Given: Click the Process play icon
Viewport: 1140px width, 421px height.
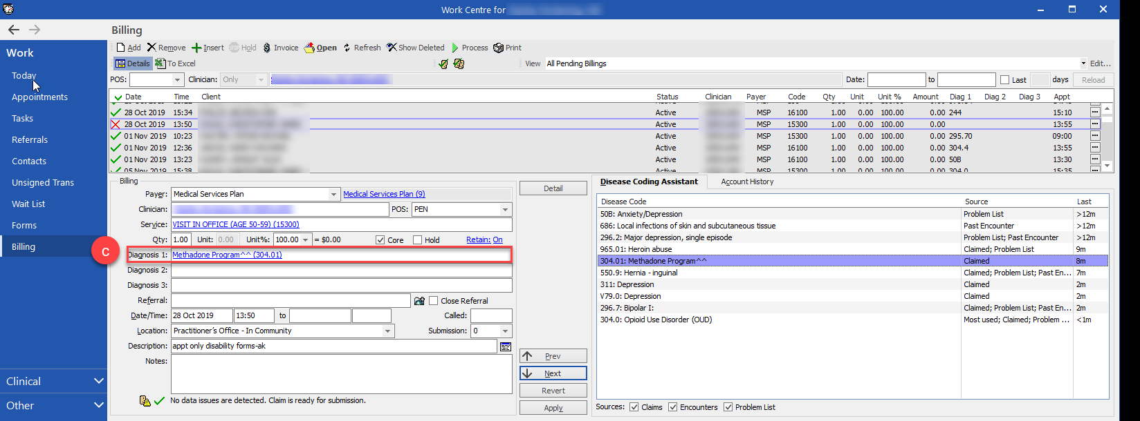Looking at the screenshot, I should tap(455, 48).
